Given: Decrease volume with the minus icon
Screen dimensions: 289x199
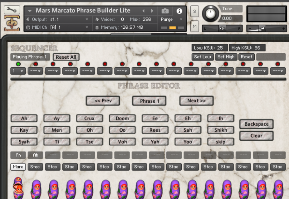Looking at the screenshot, I should point(250,29).
